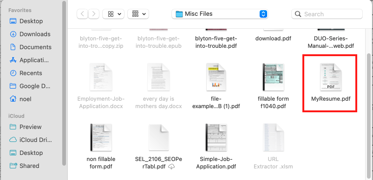Click every day is mothers day.docx icon
The image size is (373, 180).
(158, 77)
